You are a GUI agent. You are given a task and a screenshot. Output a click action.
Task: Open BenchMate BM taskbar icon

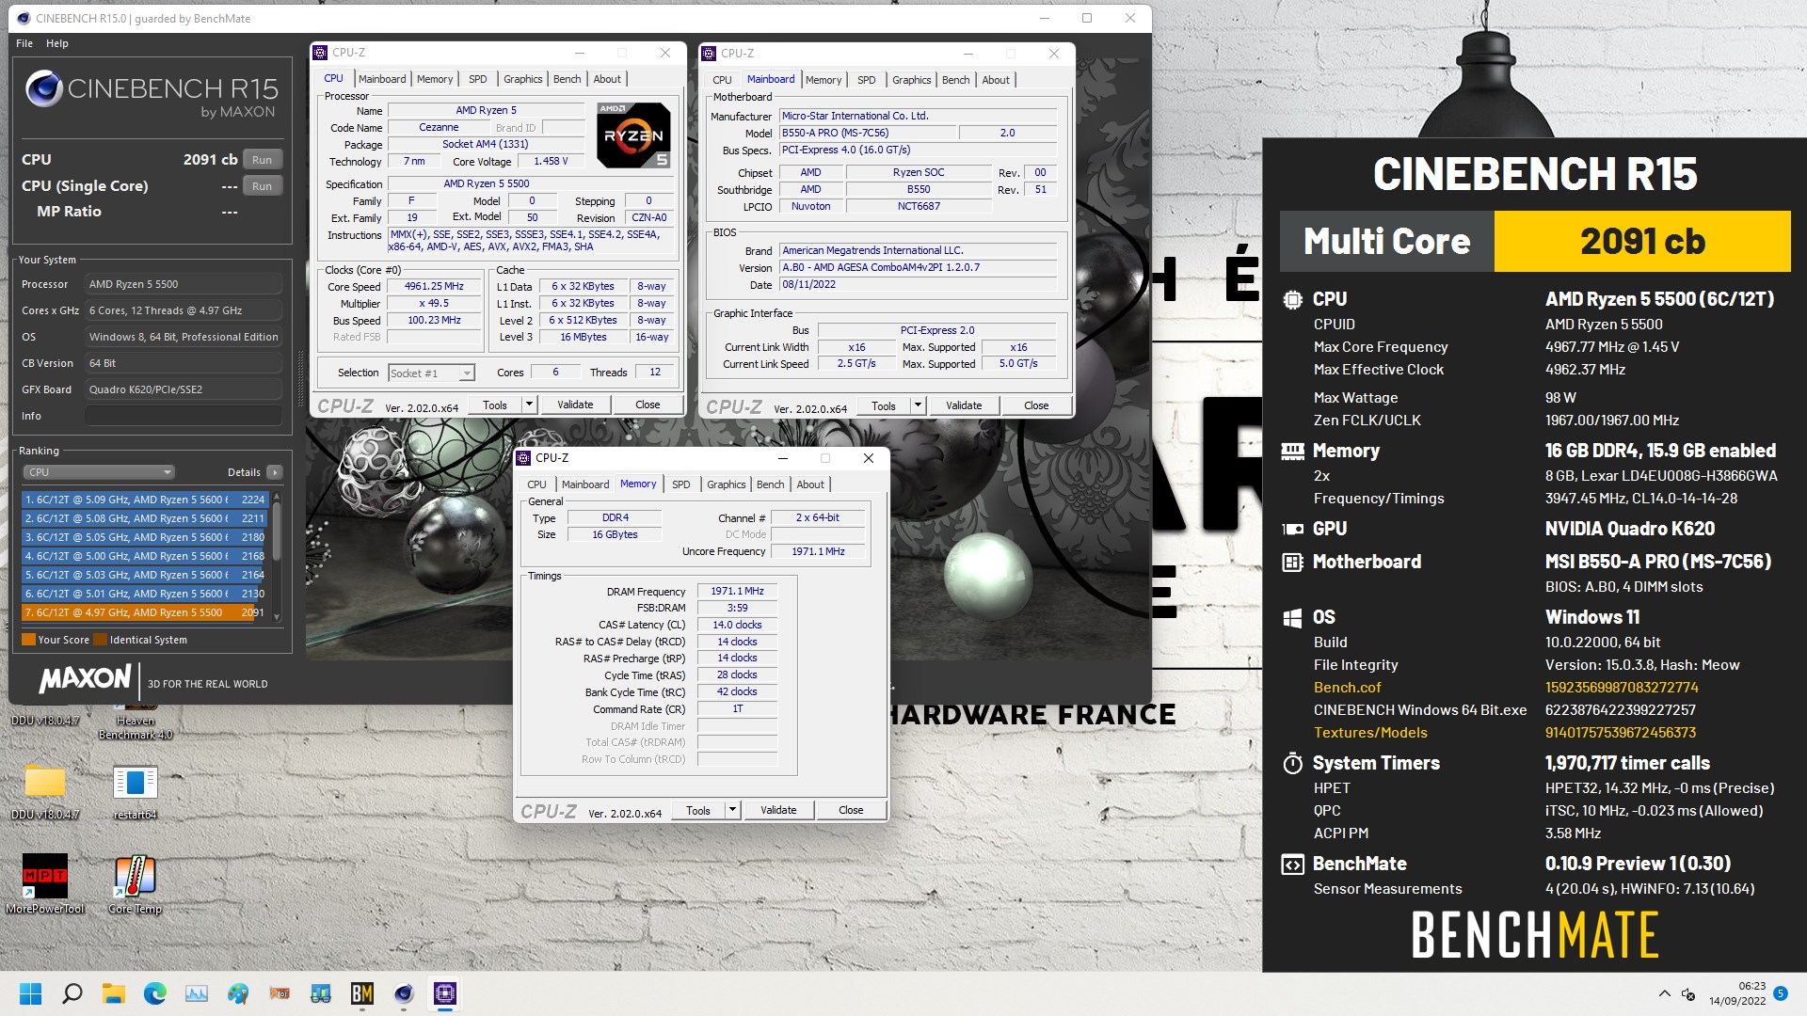tap(362, 993)
